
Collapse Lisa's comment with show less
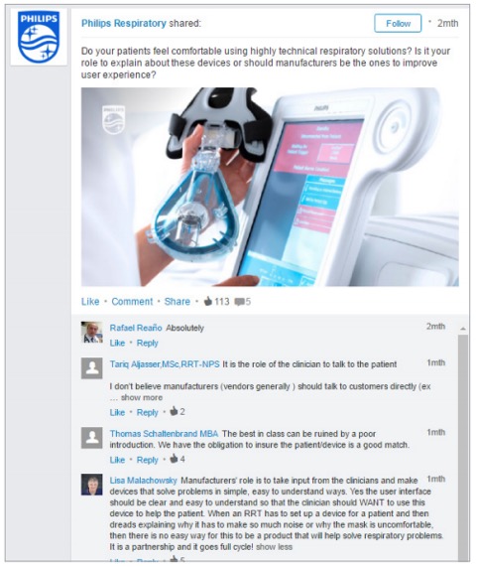click(274, 547)
